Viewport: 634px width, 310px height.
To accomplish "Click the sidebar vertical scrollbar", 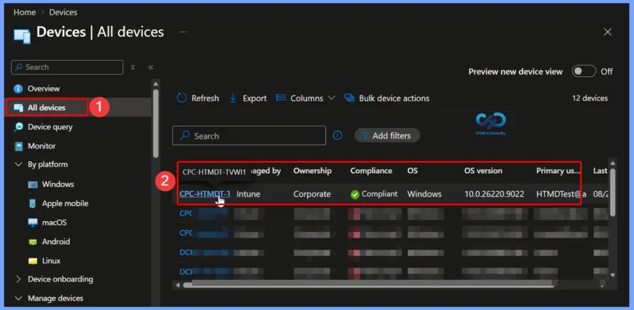I will tap(155, 122).
